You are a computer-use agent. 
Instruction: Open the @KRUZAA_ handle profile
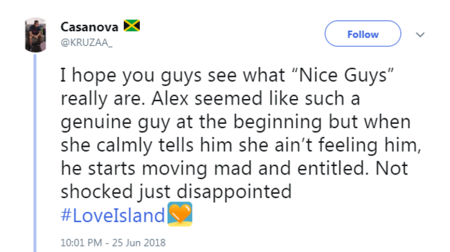click(87, 42)
